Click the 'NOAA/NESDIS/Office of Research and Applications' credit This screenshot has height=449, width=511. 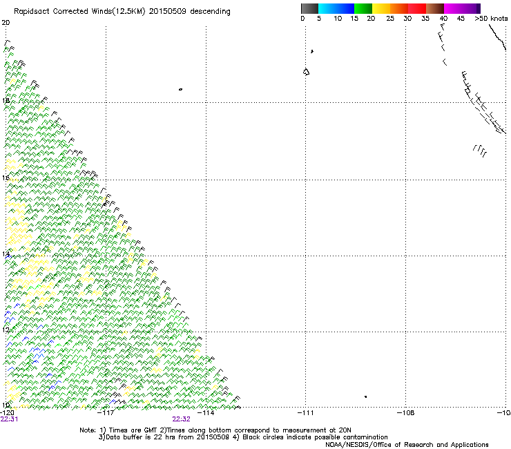(407, 445)
